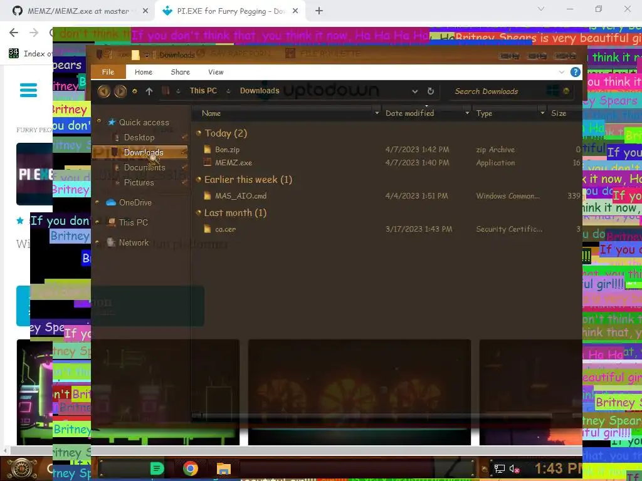The height and width of the screenshot is (481, 642).
Task: Click the Index bookmark favicon
Action: tap(14, 53)
